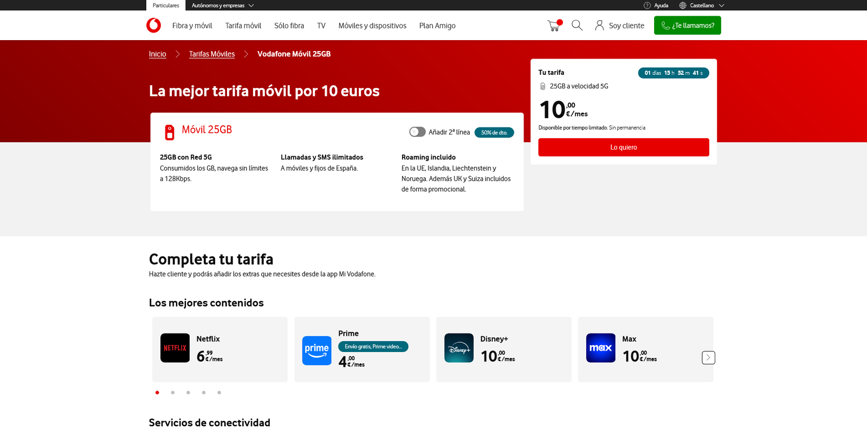Open the shopping cart icon
Screen dimensions: 867x435
pyautogui.click(x=555, y=25)
